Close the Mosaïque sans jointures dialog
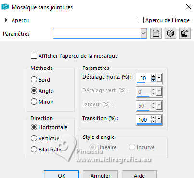Viewport: 194px width, 178px height. pos(189,7)
